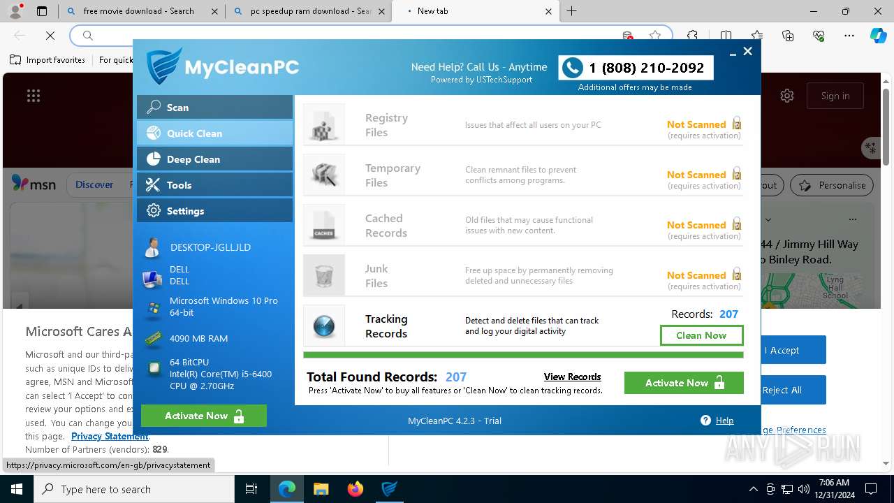Click the Junk Files trash icon

324,275
